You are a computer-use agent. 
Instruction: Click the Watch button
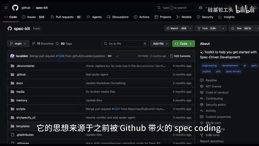pos(176,28)
